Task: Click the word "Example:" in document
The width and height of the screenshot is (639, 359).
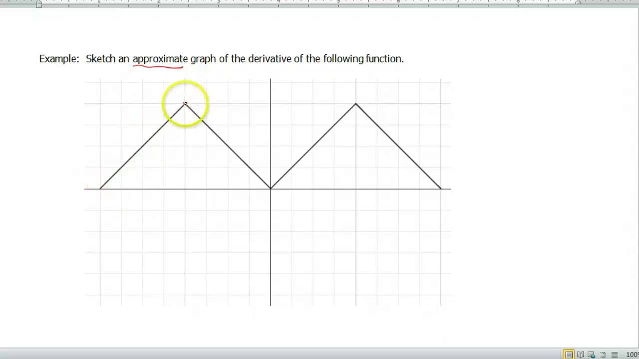Action: pyautogui.click(x=59, y=59)
